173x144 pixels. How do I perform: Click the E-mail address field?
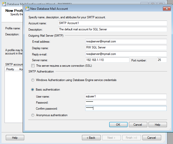click(126, 41)
